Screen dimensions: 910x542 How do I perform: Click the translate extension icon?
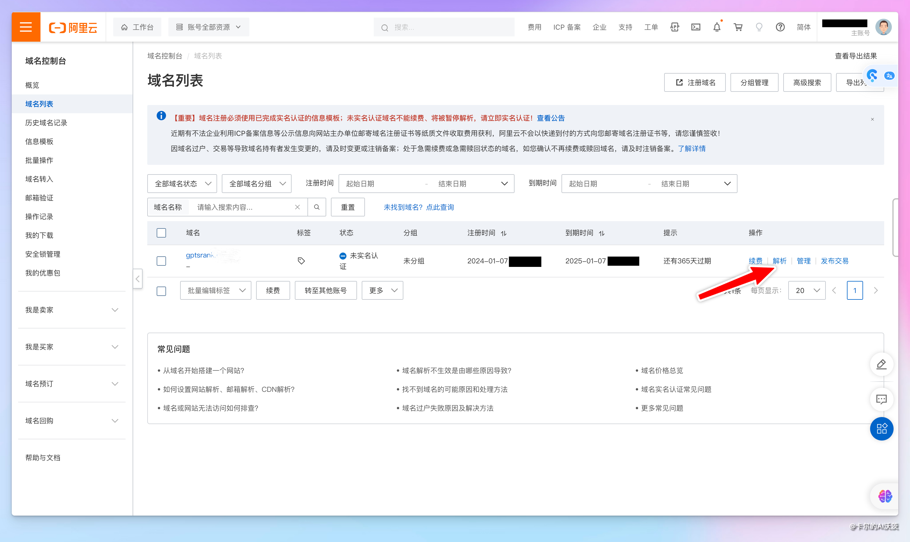click(889, 76)
